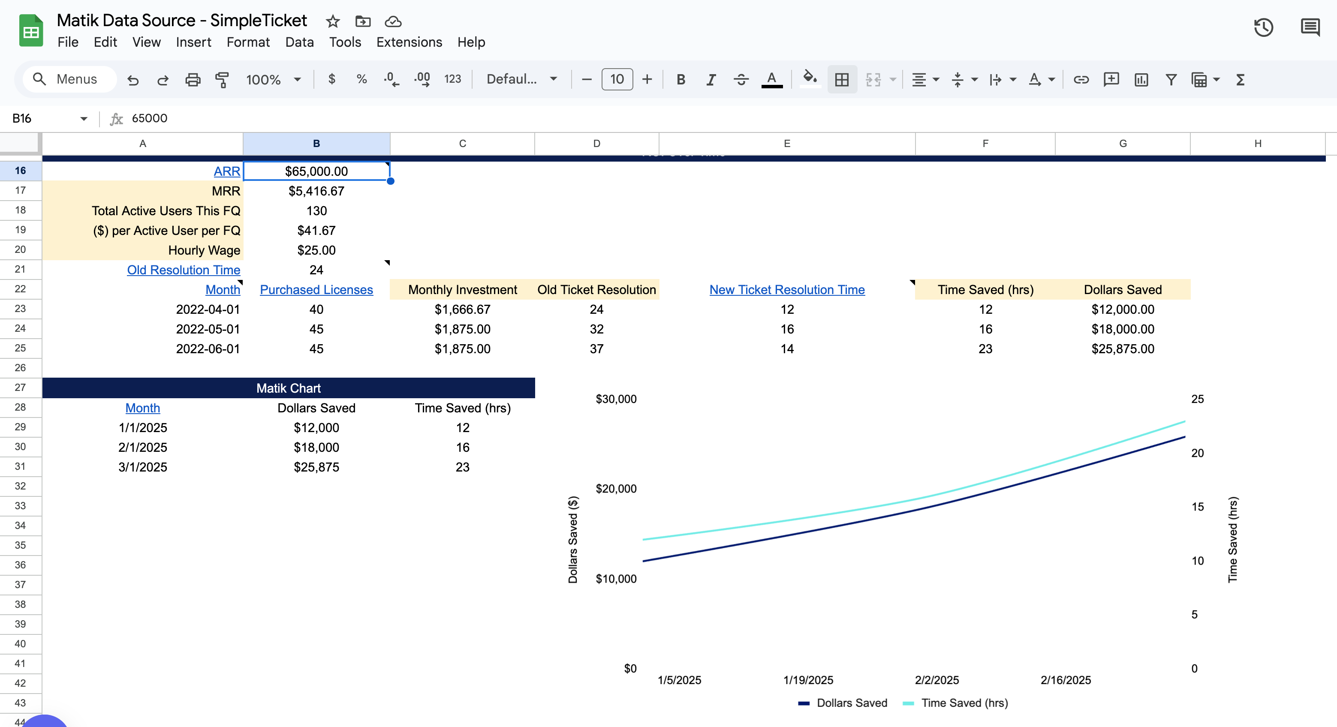Open the Format menu
Image resolution: width=1337 pixels, height=727 pixels.
248,42
